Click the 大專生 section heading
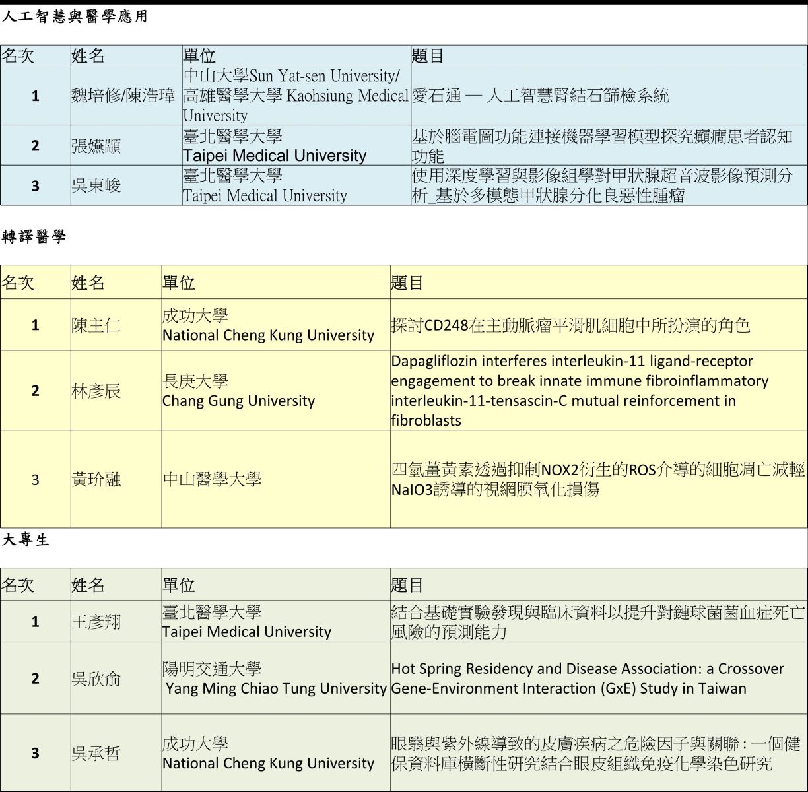The width and height of the screenshot is (808, 792). (x=26, y=540)
